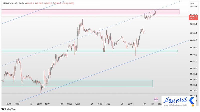Click the orange dot on broker badge
This screenshot has width=200, height=112.
193,105
